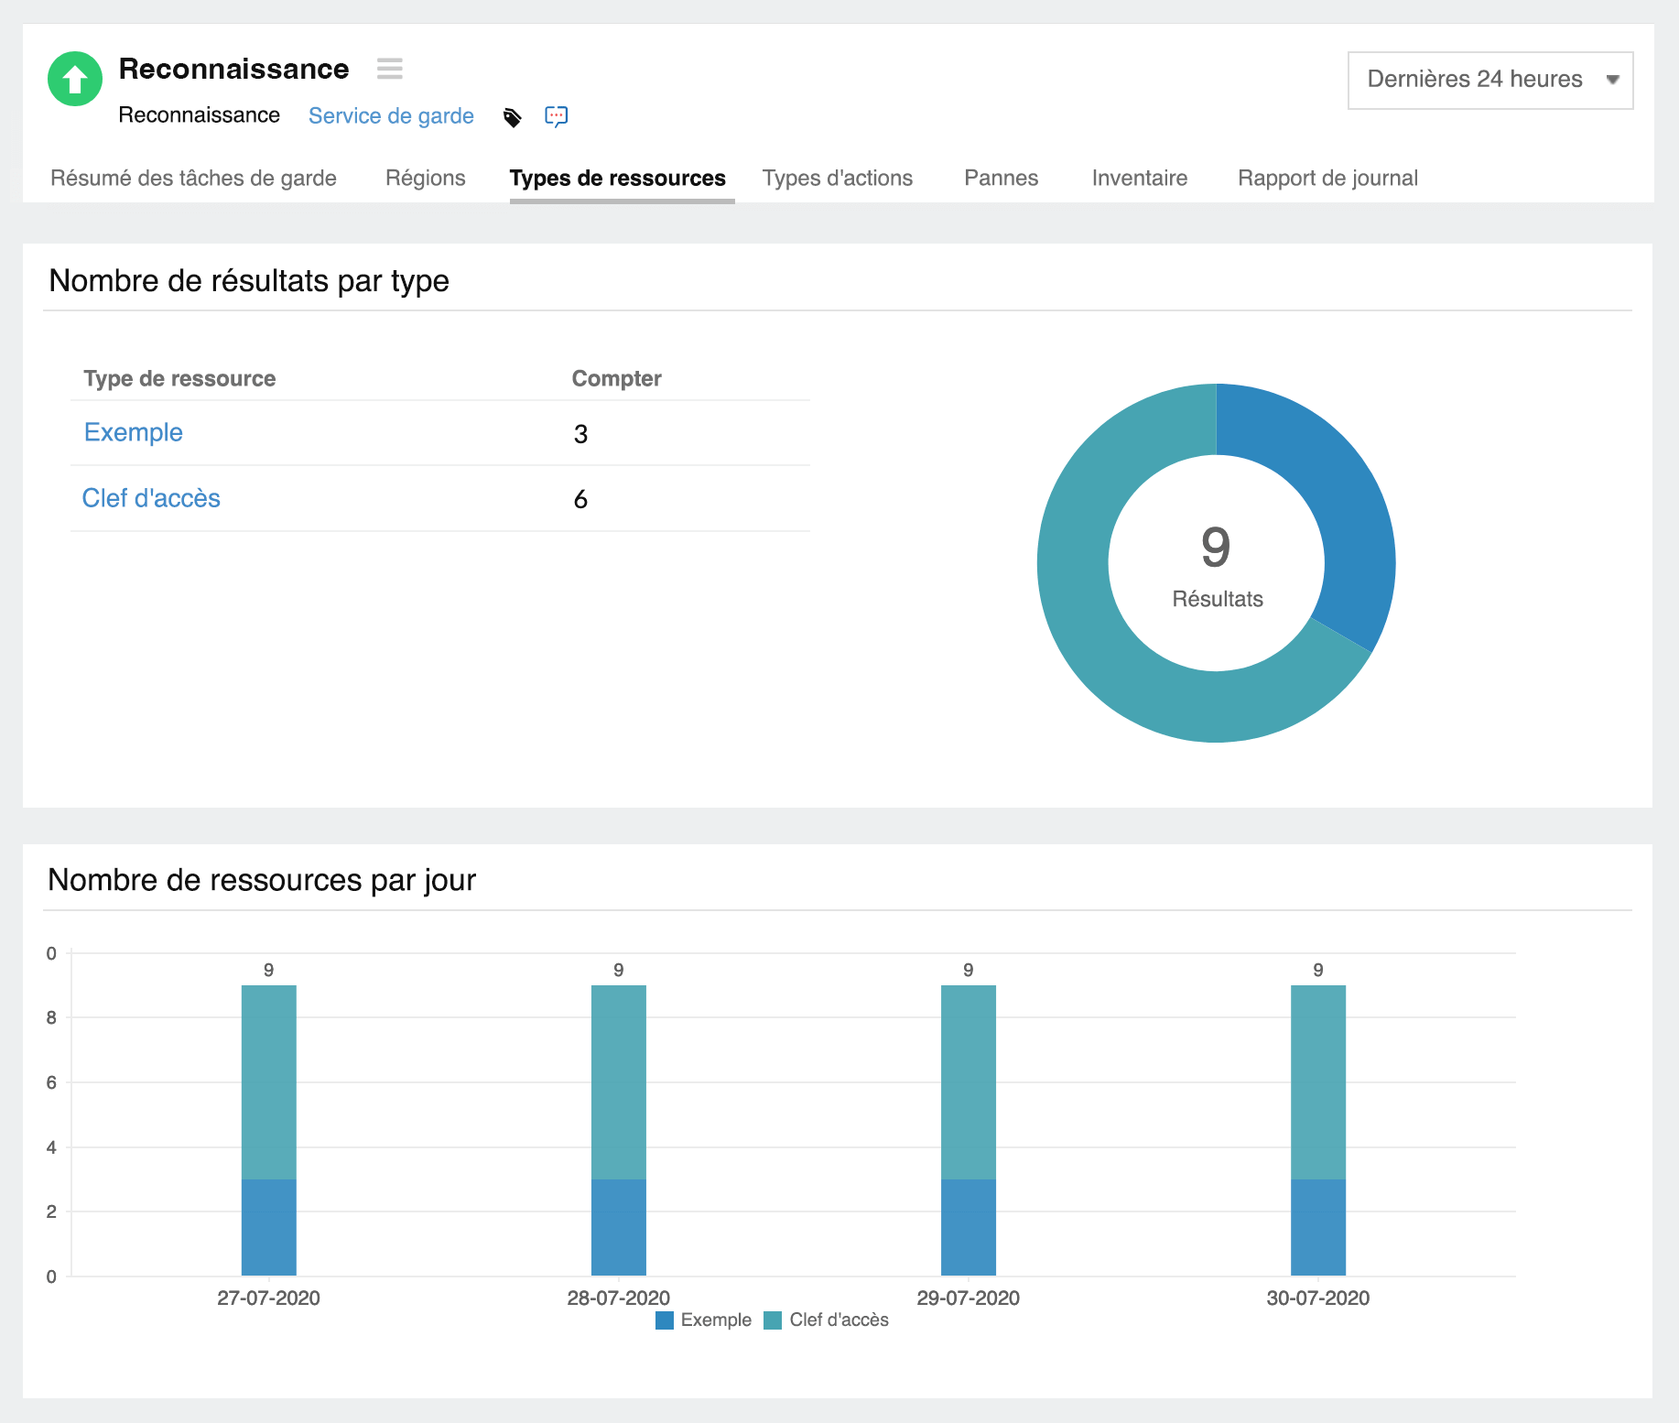Open the 'Inventaire' tab
The image size is (1679, 1423).
1138,178
